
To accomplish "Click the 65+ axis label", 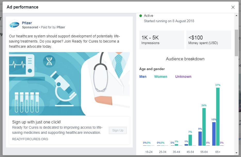I will (x=218, y=152).
